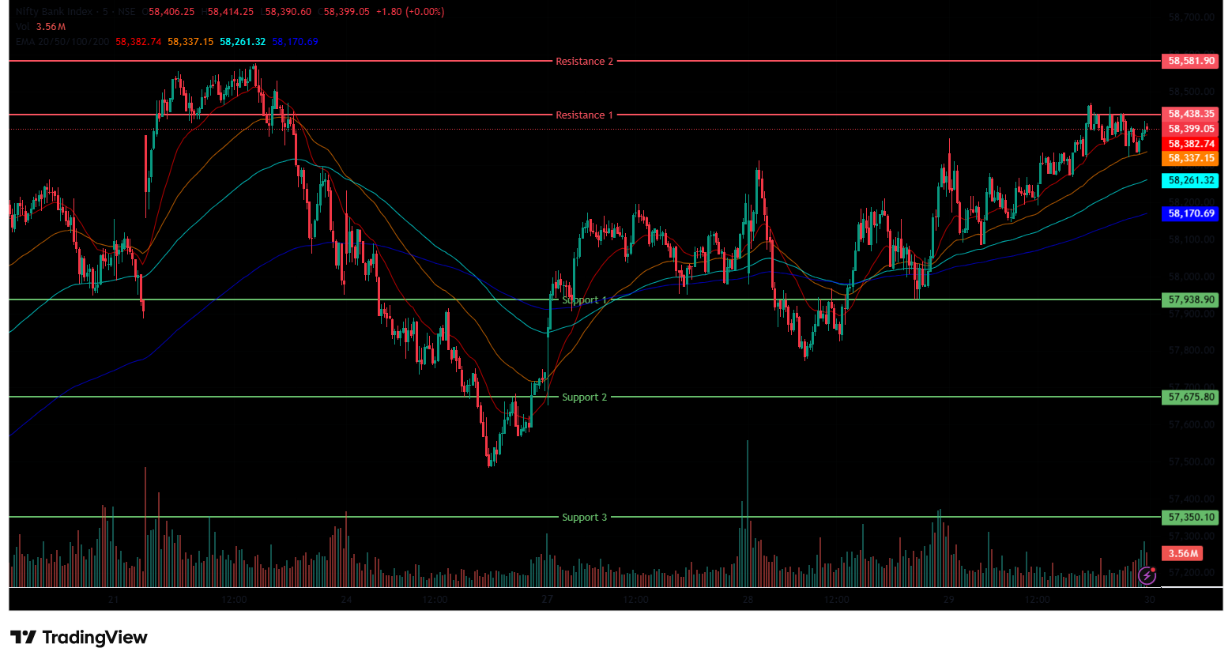This screenshot has height=663, width=1232.
Task: Click the blue 58,170.69 EMA price tag
Action: [1190, 213]
